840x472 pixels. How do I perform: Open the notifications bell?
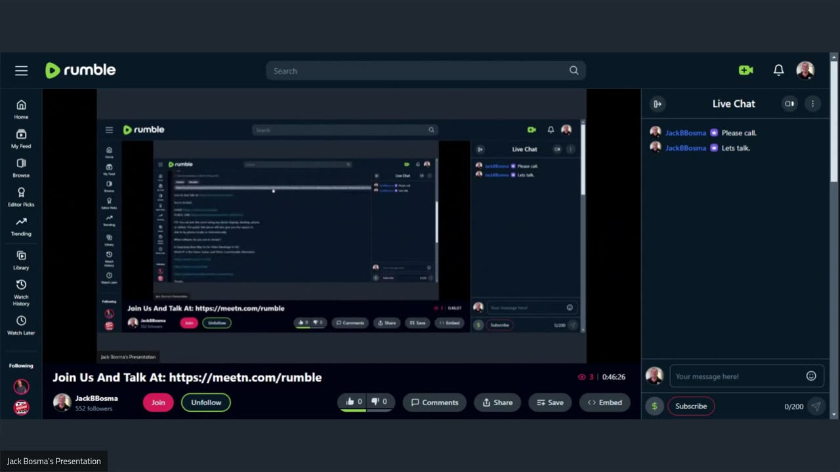coord(778,70)
